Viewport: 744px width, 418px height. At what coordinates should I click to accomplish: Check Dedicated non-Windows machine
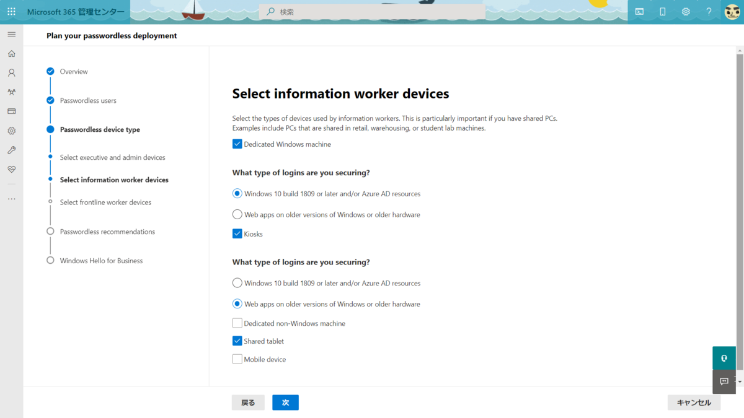(237, 323)
